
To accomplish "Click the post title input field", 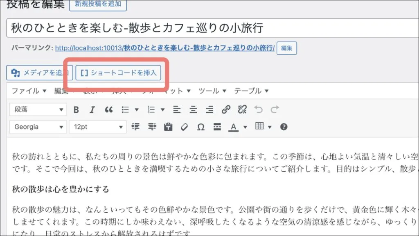I will [x=213, y=28].
